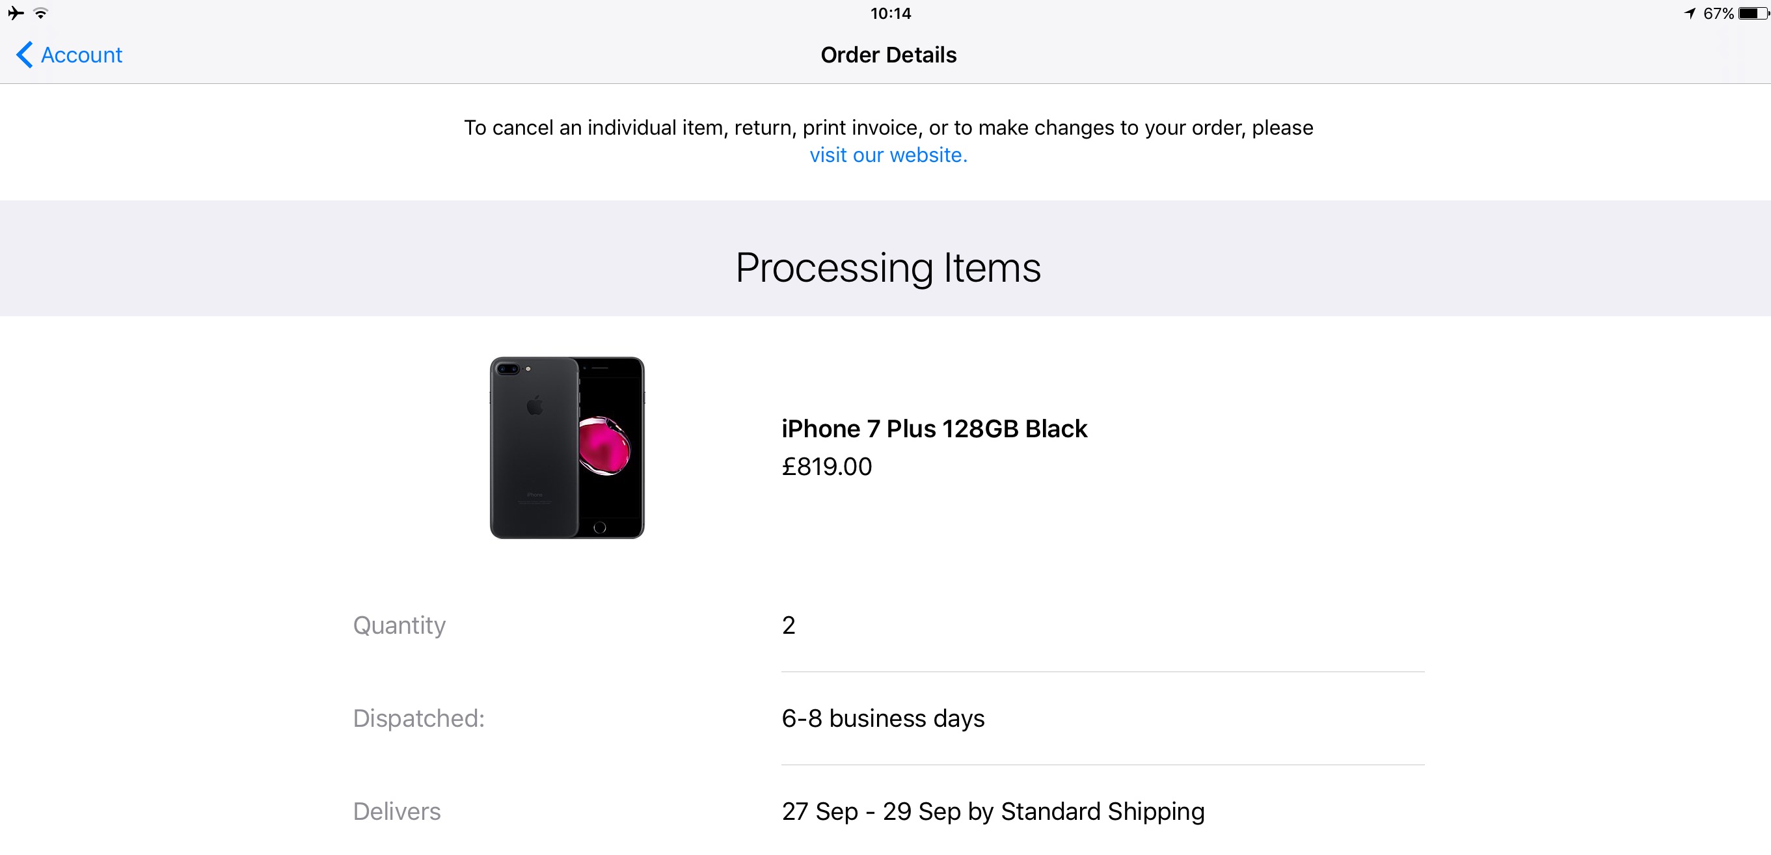Image resolution: width=1771 pixels, height=855 pixels.
Task: Open the visit our website link
Action: [x=887, y=156]
